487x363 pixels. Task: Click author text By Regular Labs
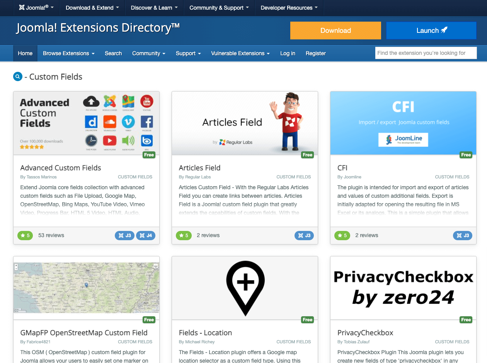coord(195,177)
